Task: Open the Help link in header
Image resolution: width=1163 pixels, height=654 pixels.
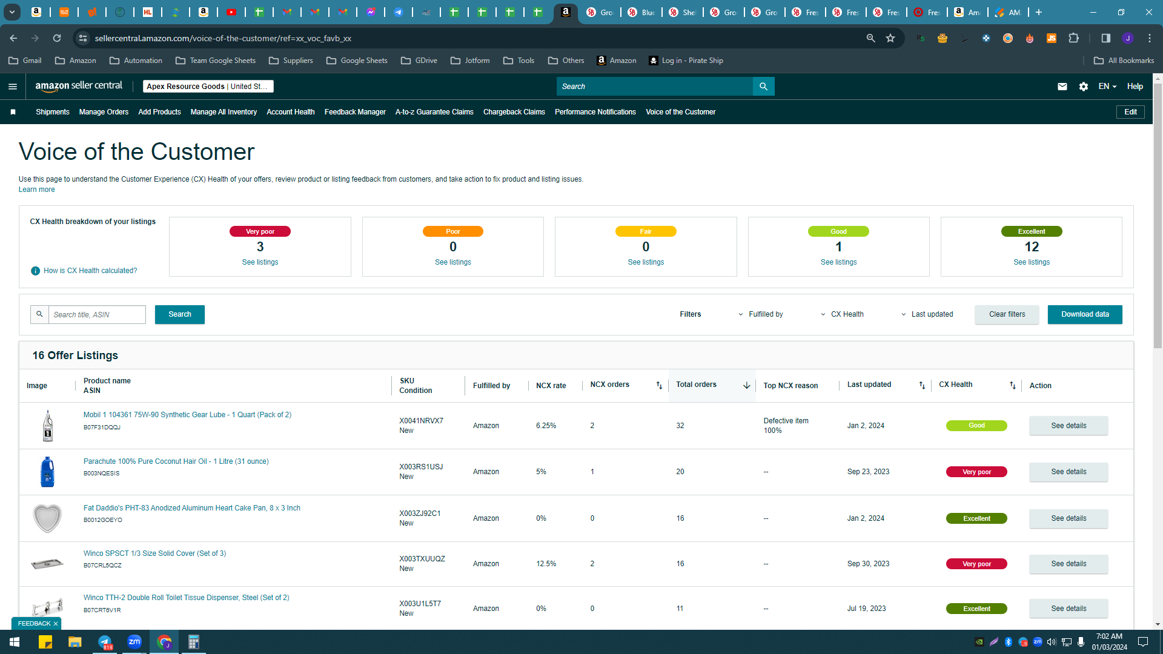Action: pos(1135,87)
